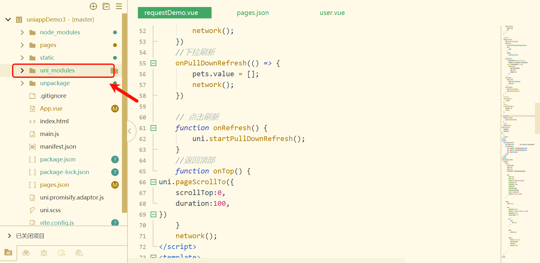Click line number 59 in the gutter
The height and width of the screenshot is (263, 540).
click(143, 107)
